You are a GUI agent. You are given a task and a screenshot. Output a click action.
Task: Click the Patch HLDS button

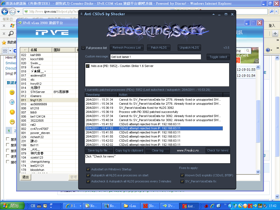(x=159, y=48)
